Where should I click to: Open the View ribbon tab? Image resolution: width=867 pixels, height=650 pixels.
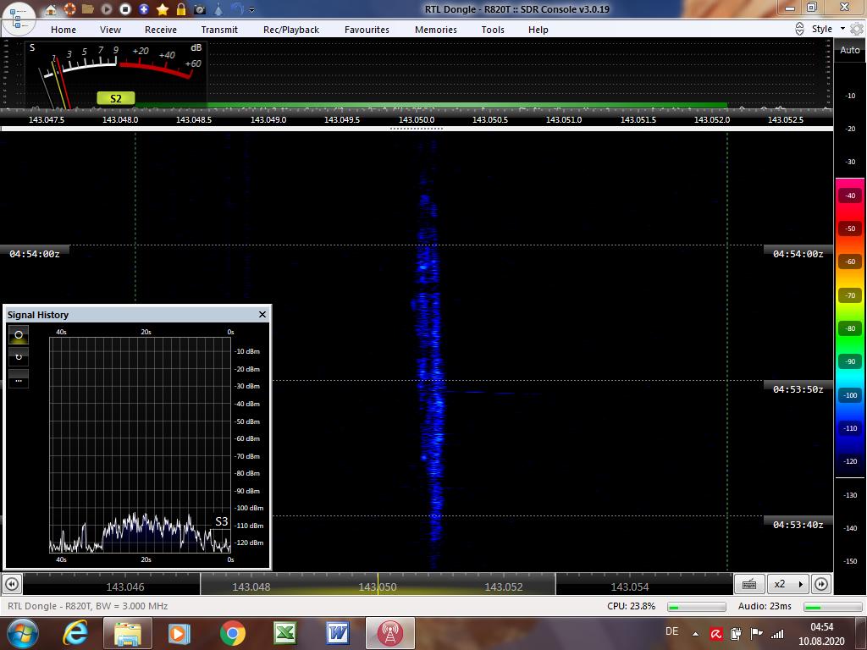(111, 30)
